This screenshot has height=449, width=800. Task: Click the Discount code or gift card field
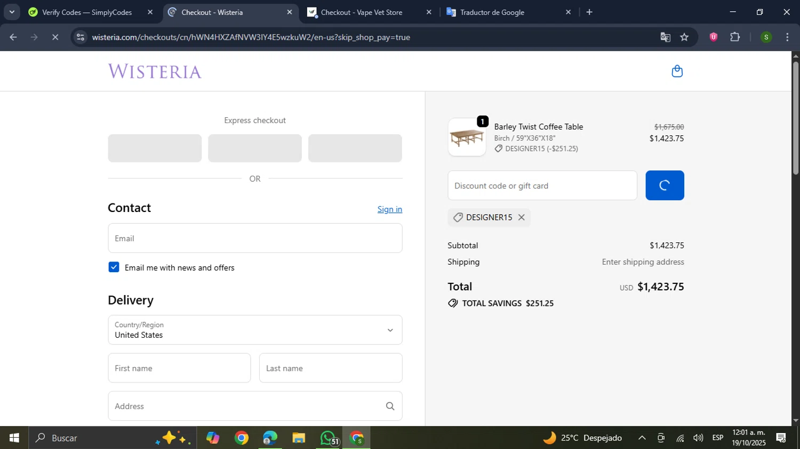tap(542, 185)
